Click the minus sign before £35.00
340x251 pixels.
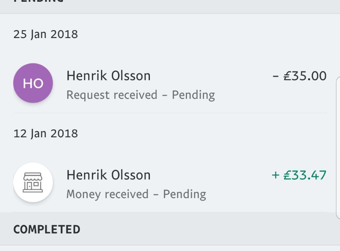pos(275,76)
